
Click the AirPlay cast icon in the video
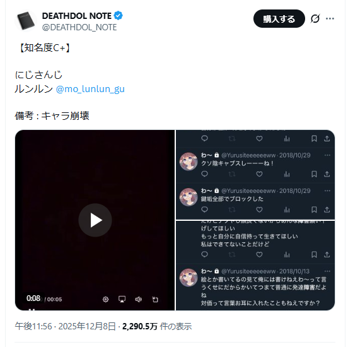click(122, 299)
